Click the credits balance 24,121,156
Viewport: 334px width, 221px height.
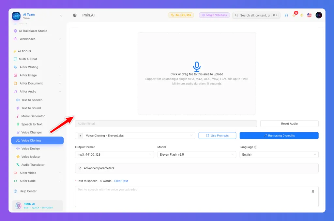pos(181,15)
